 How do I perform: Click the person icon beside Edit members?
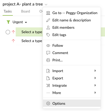(48, 28)
